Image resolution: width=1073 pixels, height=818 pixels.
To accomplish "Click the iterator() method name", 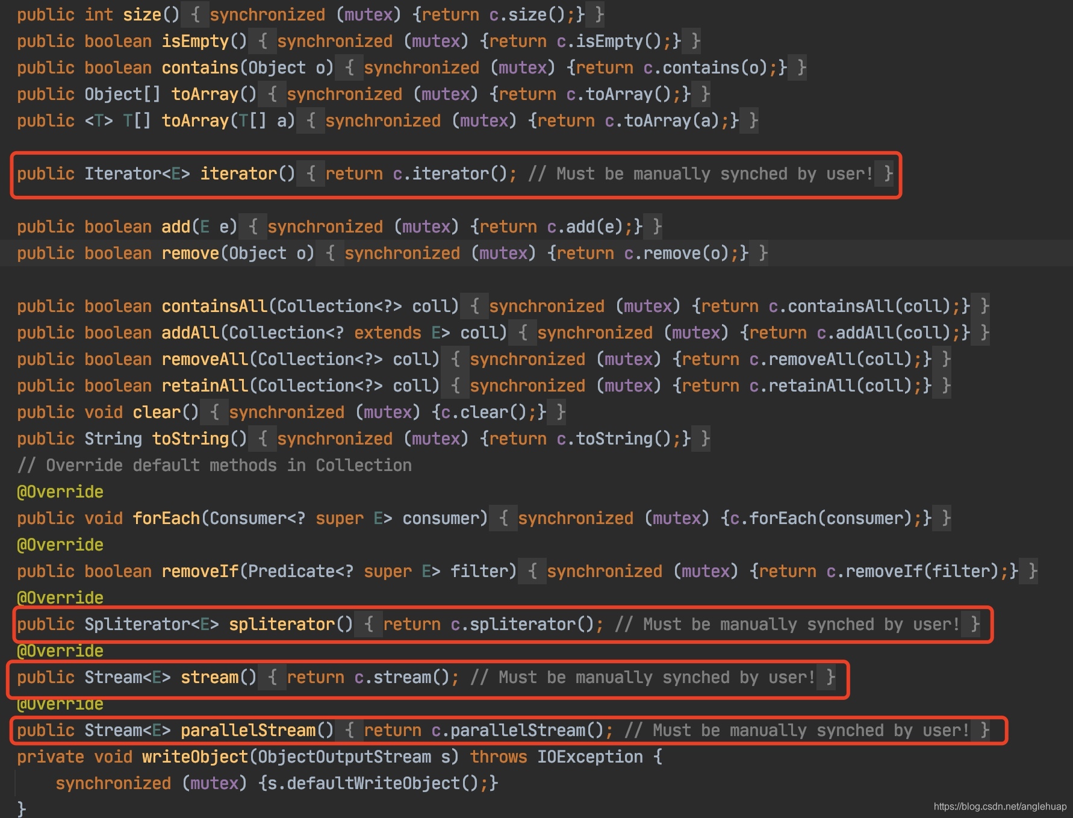I will click(x=238, y=173).
